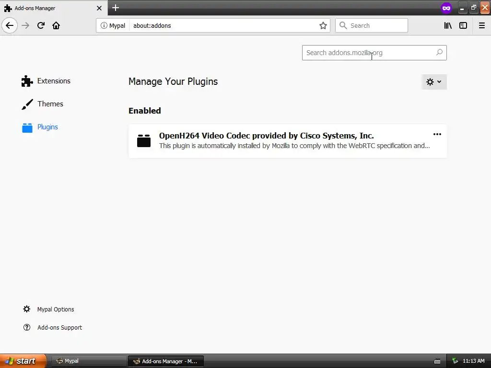Bookmark this page with the star icon
This screenshot has height=368, width=491.
(323, 26)
